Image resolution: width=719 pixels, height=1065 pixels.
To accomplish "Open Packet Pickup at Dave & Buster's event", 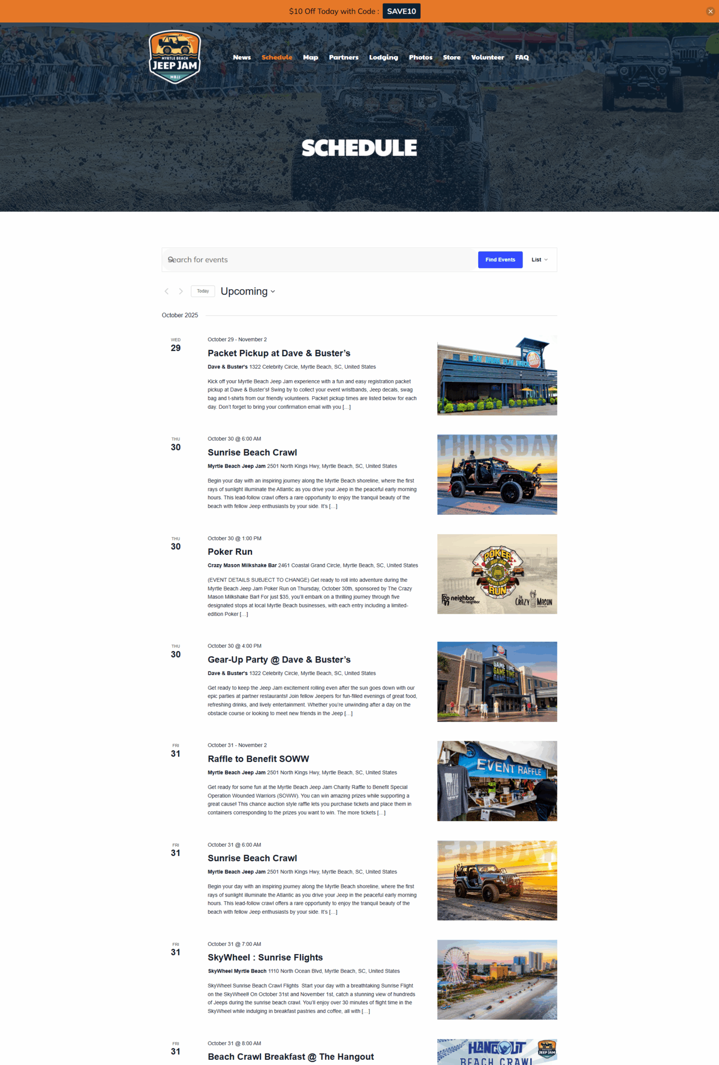I will tap(279, 353).
